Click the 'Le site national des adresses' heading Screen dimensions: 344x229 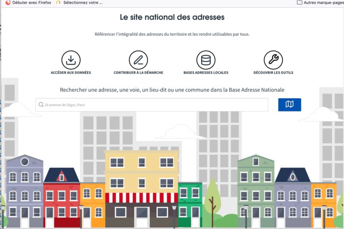[172, 17]
